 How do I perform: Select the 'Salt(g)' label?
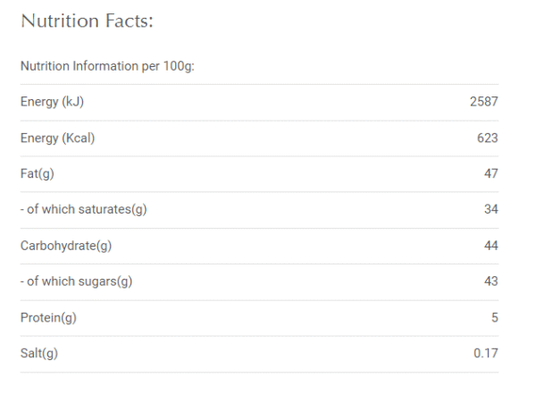38,353
